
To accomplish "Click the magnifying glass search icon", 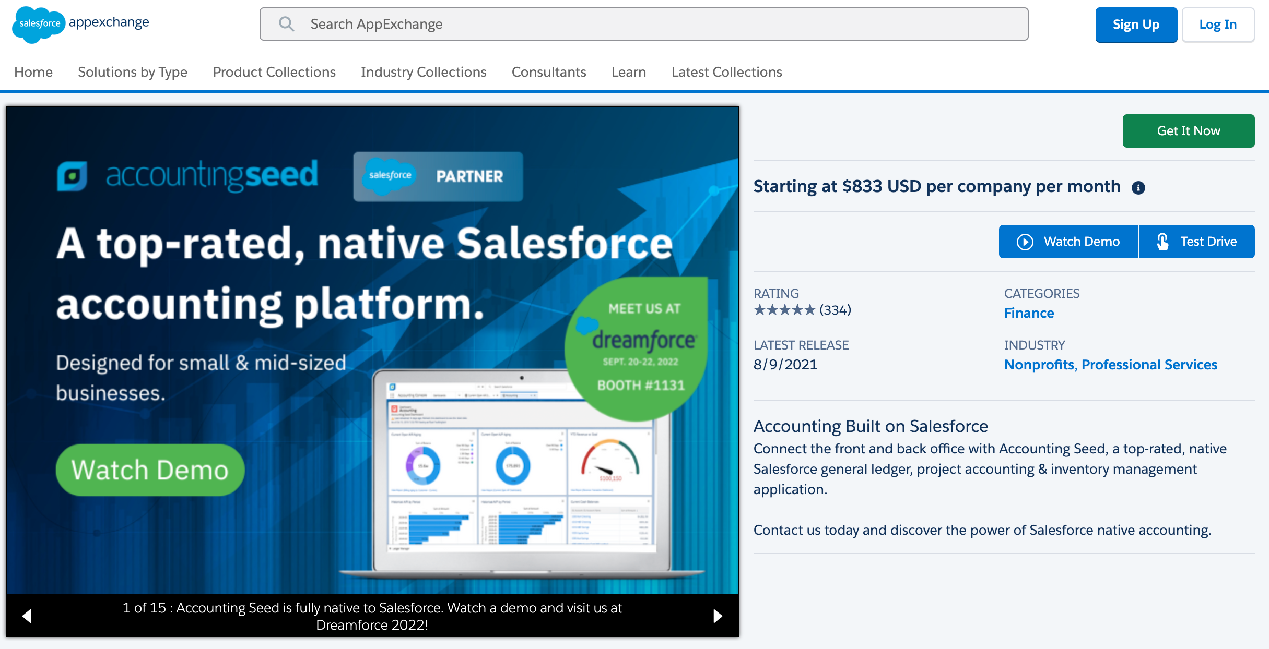I will 286,24.
